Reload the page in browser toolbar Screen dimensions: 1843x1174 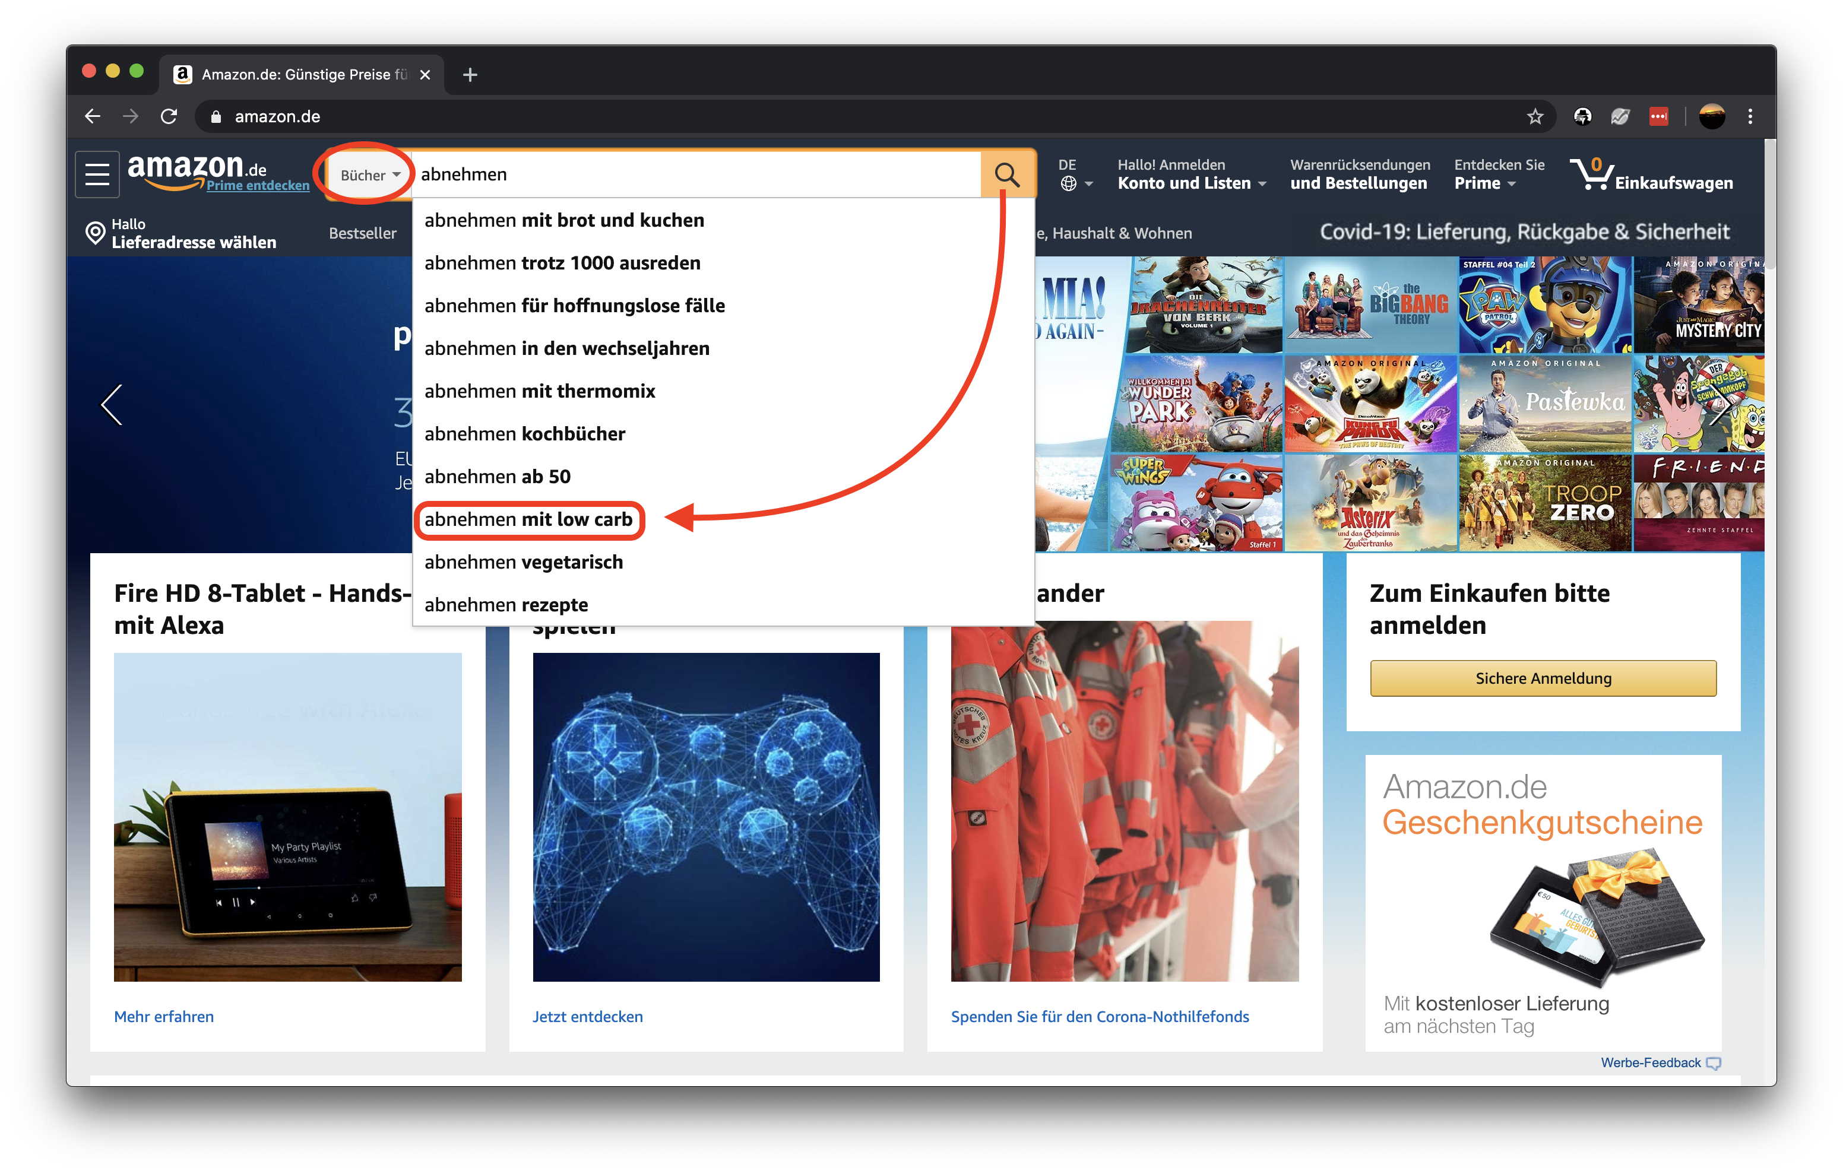click(x=169, y=116)
